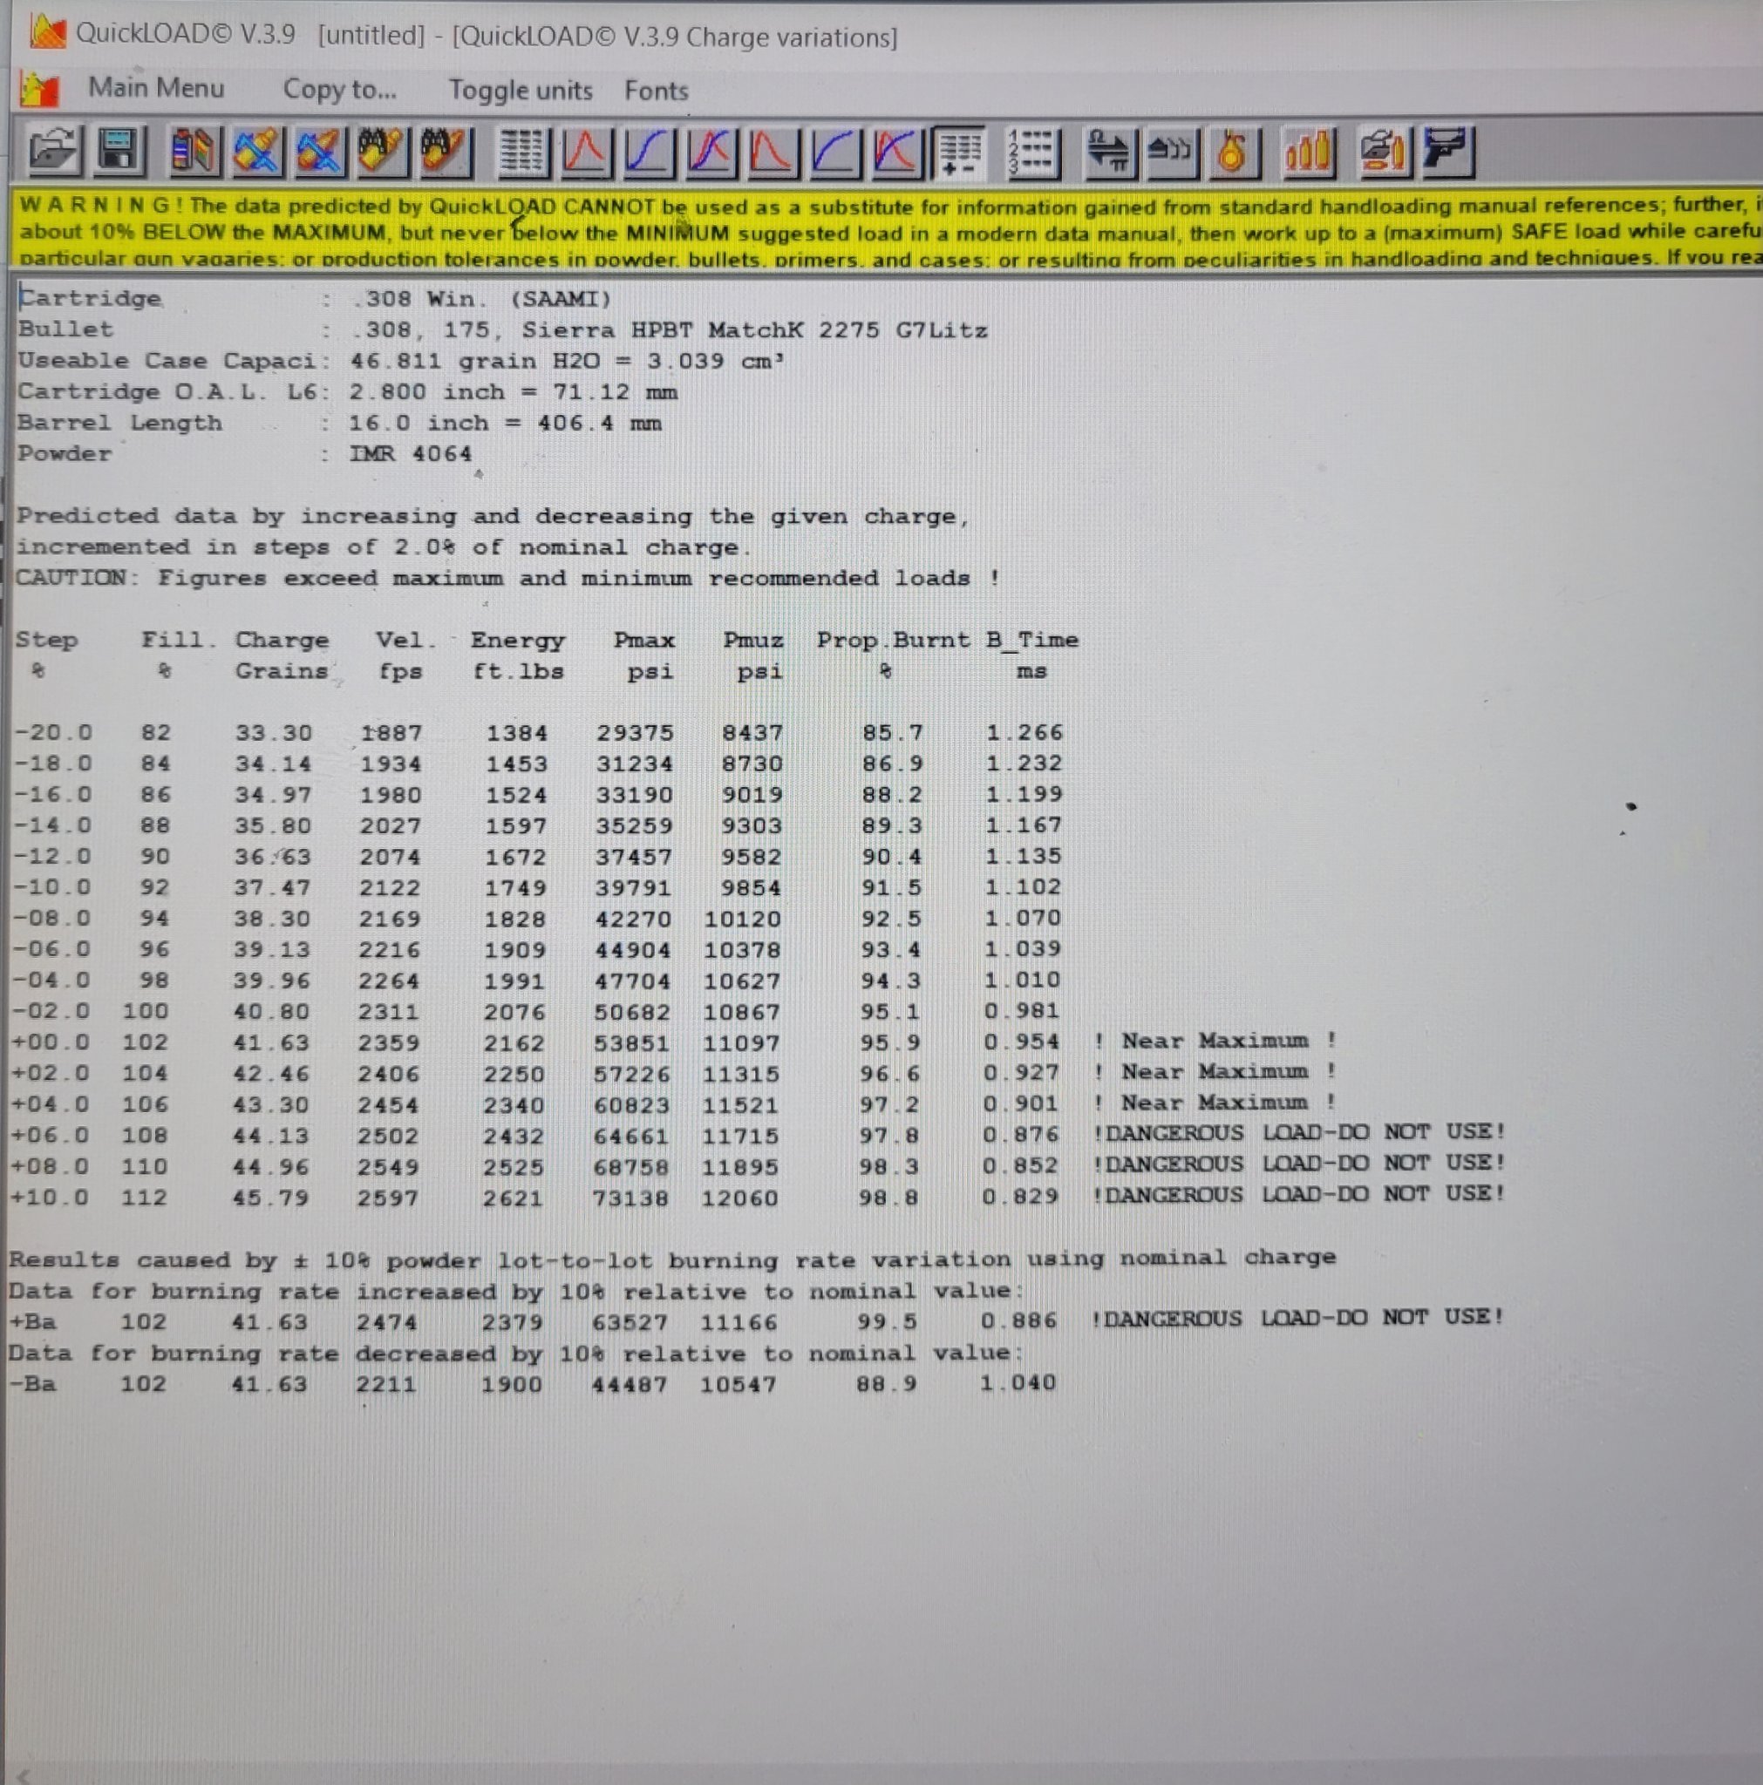This screenshot has width=1763, height=1785.
Task: Click the 'Sierra HPBT MatchK 2275 G7Litz' bullet text
Action: click(x=754, y=329)
